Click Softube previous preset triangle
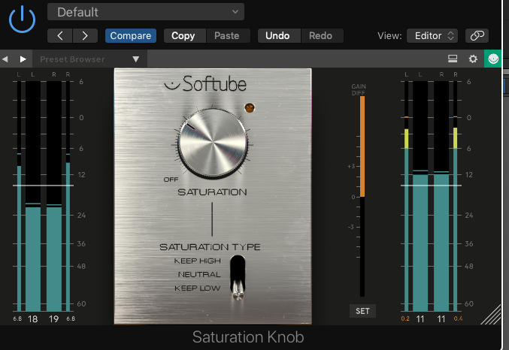509x350 pixels. click(x=5, y=59)
